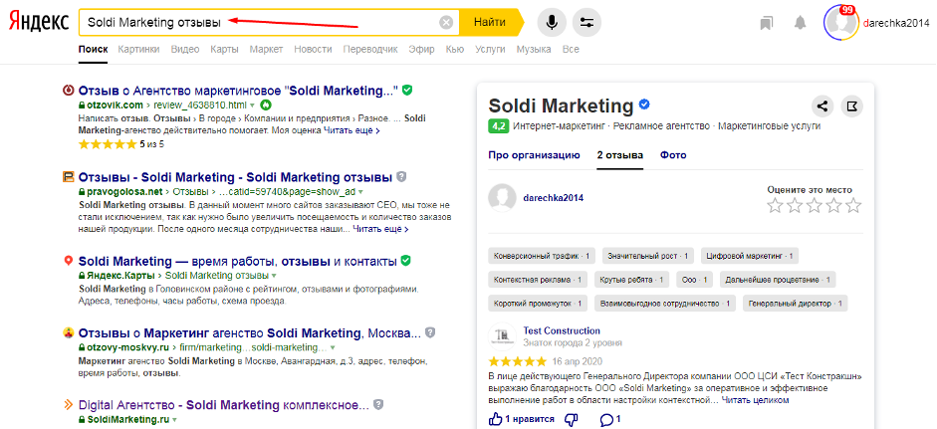937x429 pixels.
Task: Expand 'Читать ещё' on the otzovik snippet
Action: [x=353, y=130]
